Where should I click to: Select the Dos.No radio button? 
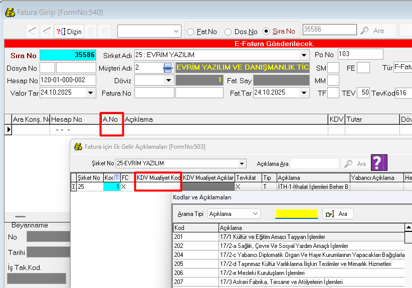[228, 32]
